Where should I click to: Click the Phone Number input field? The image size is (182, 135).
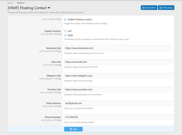point(118,117)
